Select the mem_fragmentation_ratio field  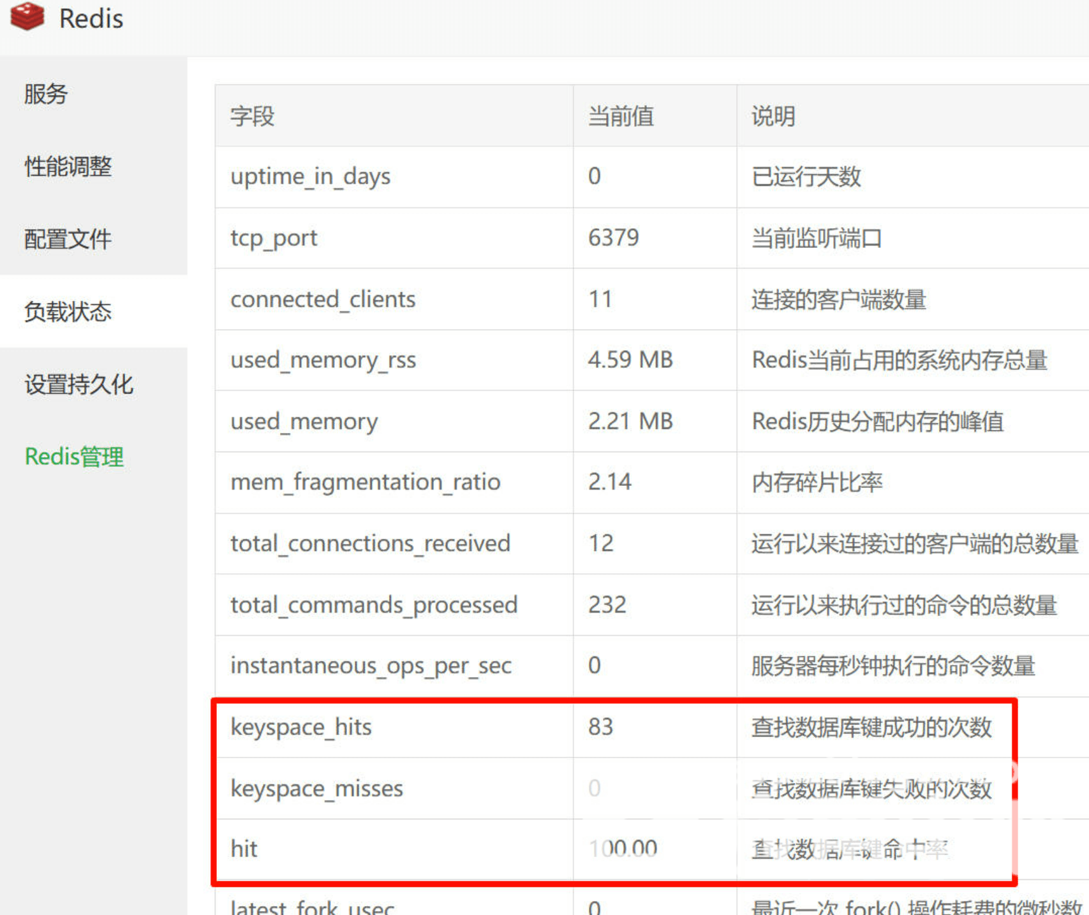(x=365, y=482)
